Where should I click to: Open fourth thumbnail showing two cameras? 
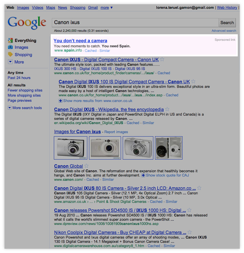pos(169,148)
